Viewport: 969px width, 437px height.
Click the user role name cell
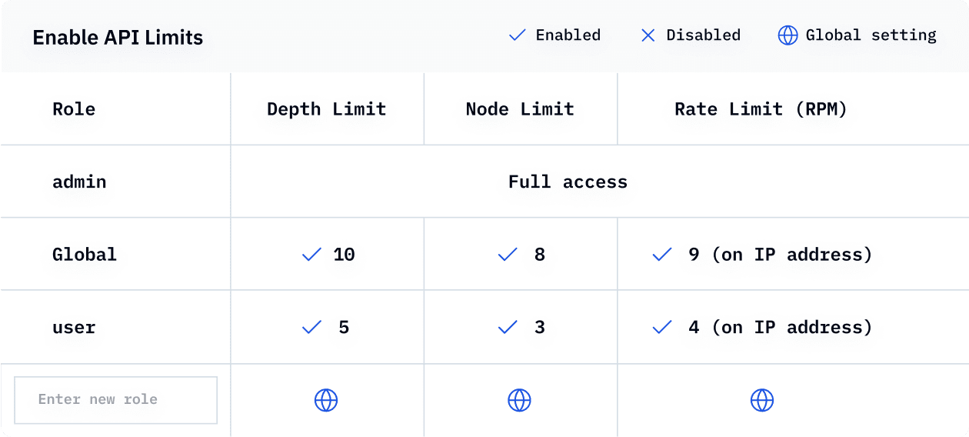pos(74,328)
